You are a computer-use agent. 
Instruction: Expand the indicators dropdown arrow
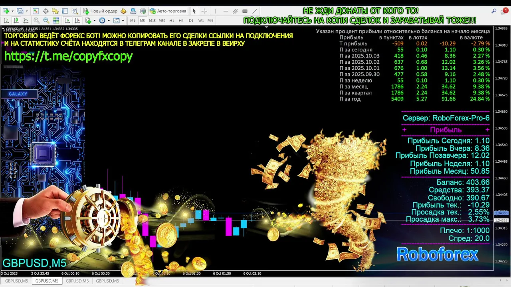tap(95, 20)
